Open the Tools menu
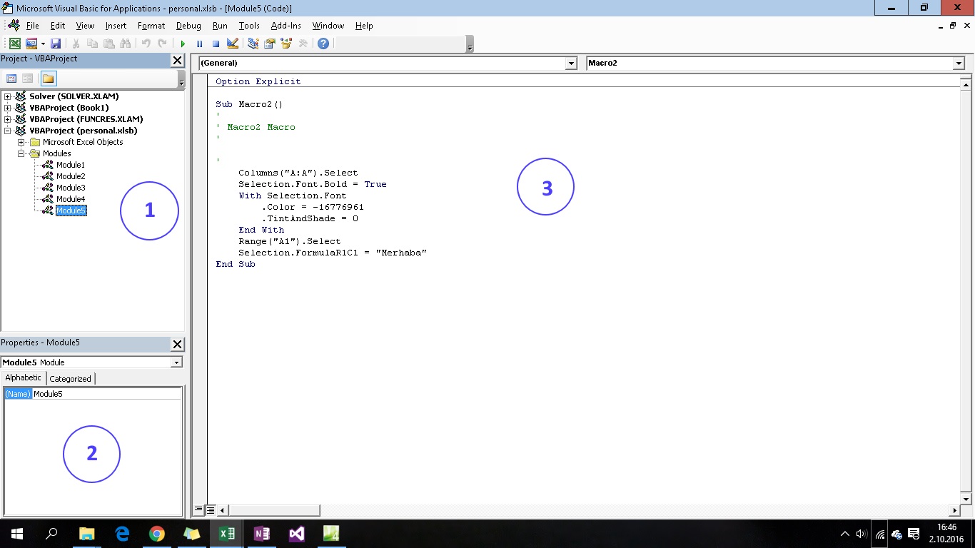The width and height of the screenshot is (975, 548). pyautogui.click(x=249, y=26)
